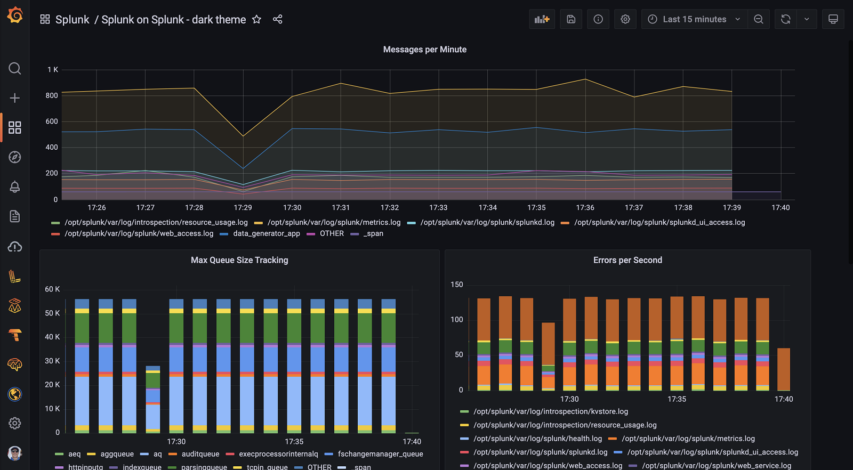Open Dashboard settings gear in top toolbar
This screenshot has height=470, width=853.
pos(625,19)
